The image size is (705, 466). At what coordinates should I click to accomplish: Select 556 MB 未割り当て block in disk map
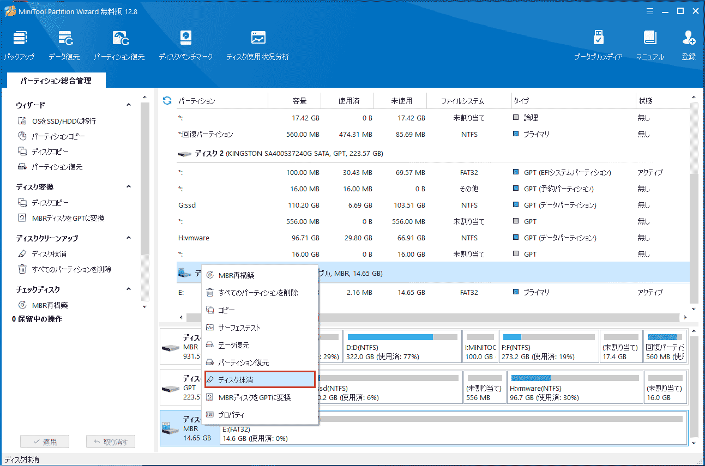coord(484,388)
